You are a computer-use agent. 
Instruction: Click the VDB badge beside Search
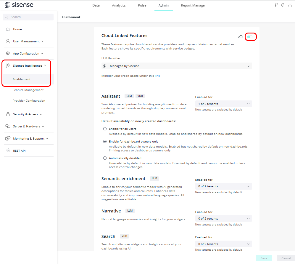(124, 236)
